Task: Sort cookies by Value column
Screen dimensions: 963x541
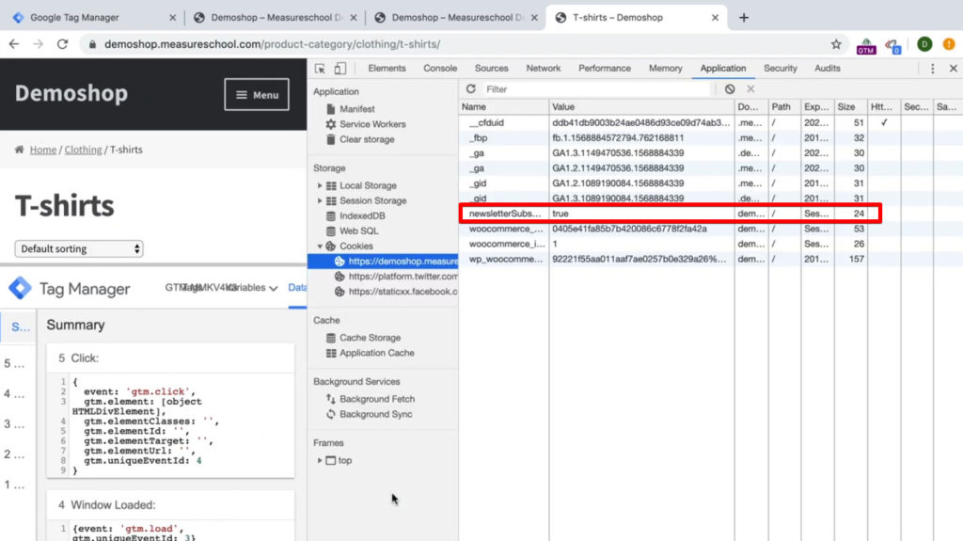Action: click(641, 107)
